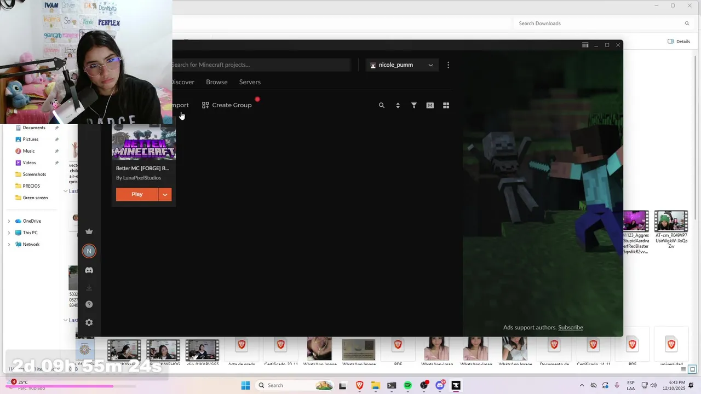Open Brave browser from taskbar
This screenshot has width=701, height=394.
click(359, 385)
